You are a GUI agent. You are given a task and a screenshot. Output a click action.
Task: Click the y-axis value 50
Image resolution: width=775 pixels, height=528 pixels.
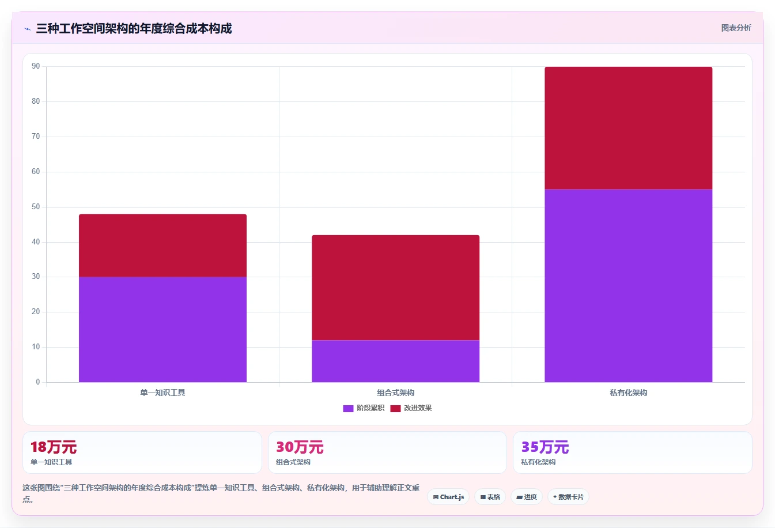36,207
